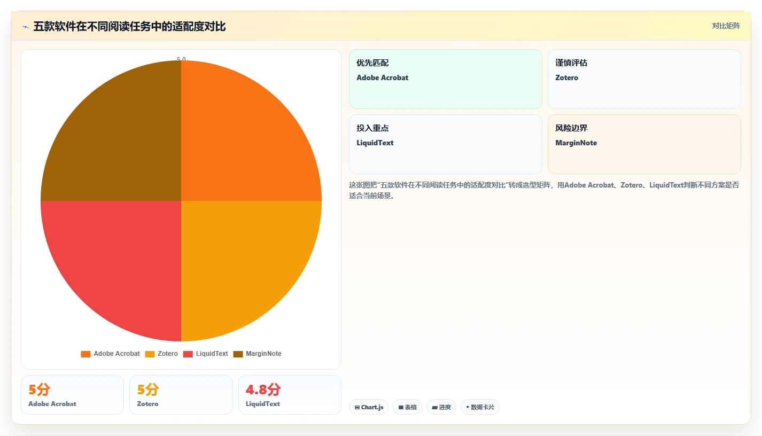Click the title 五款软件在不同阅读任务中的适配度对比
762x436 pixels.
[x=129, y=26]
